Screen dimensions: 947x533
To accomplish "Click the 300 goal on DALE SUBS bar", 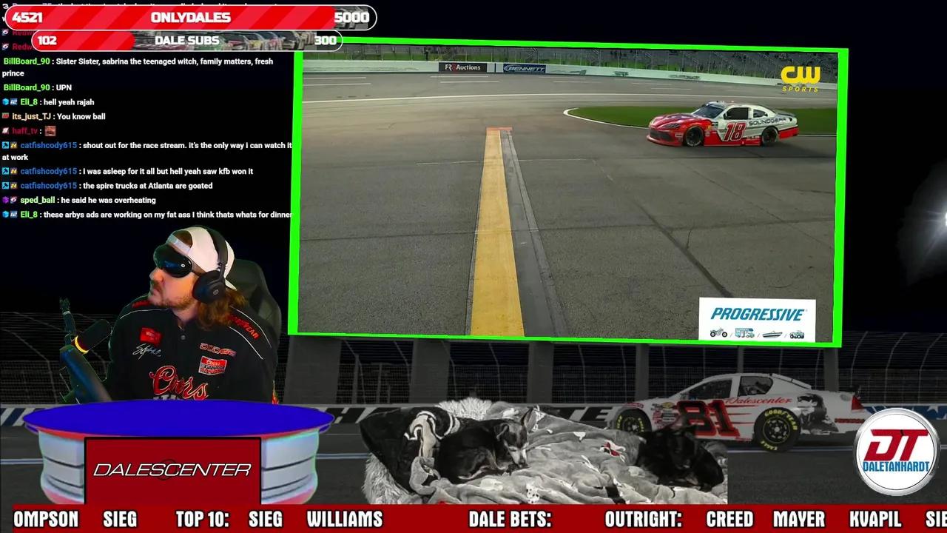I will click(x=326, y=41).
